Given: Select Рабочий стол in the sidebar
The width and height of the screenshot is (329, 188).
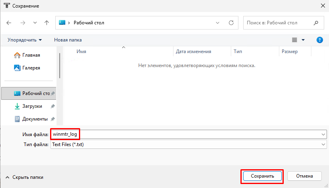Looking at the screenshot, I should pos(29,93).
